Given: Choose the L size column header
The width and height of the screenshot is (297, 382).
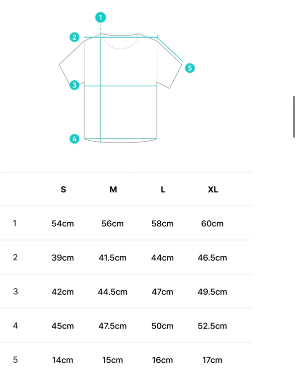Looking at the screenshot, I should [x=163, y=189].
